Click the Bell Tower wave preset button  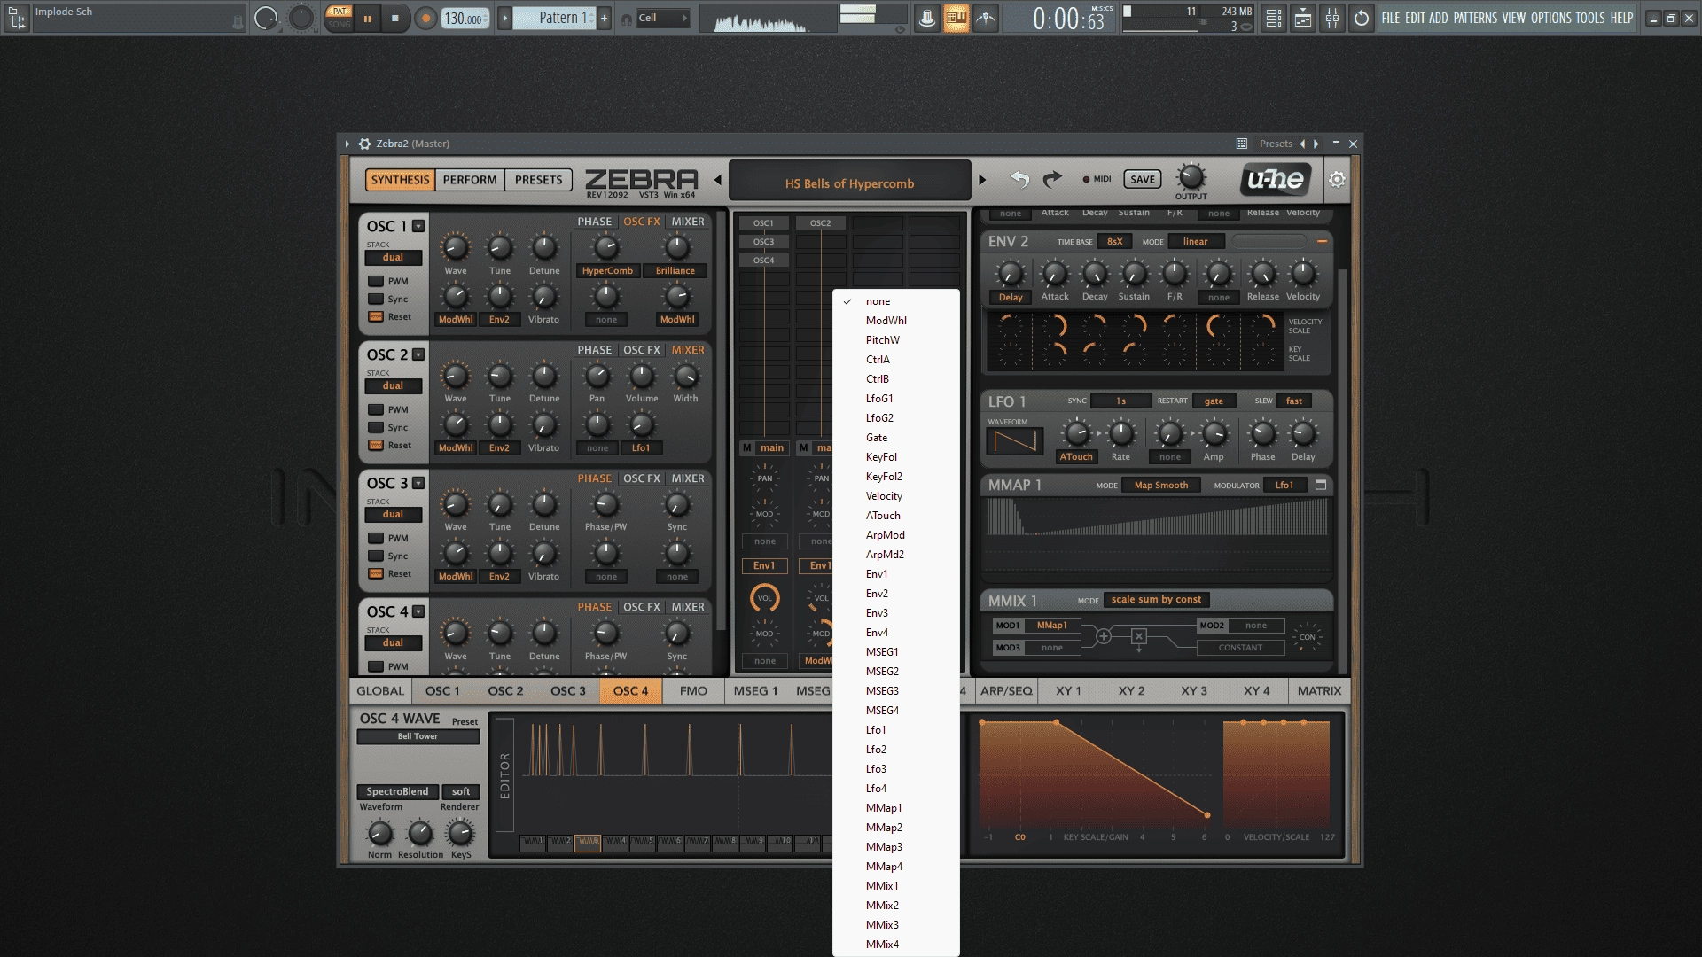point(418,736)
